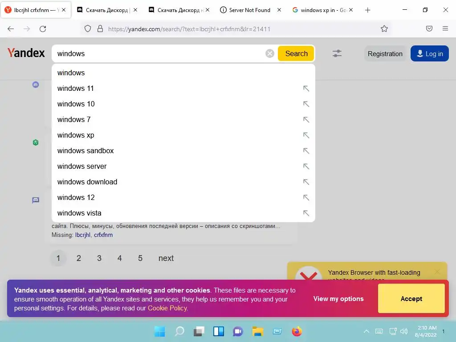Open the Cookie Policy link
This screenshot has width=456, height=342.
pyautogui.click(x=167, y=308)
